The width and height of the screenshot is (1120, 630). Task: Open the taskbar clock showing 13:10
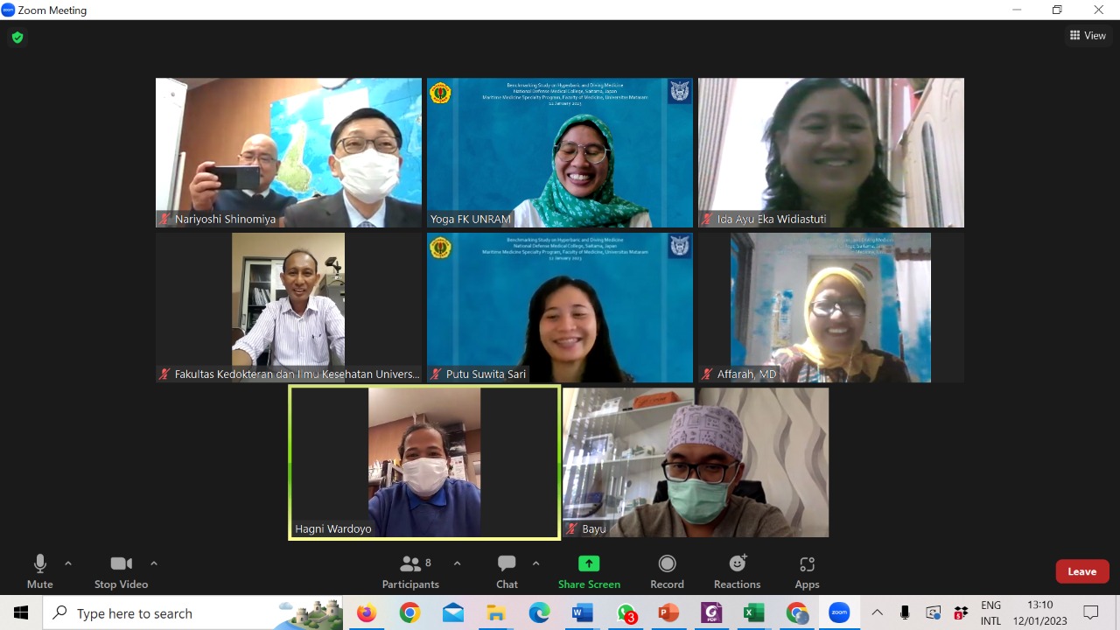[x=1040, y=612]
